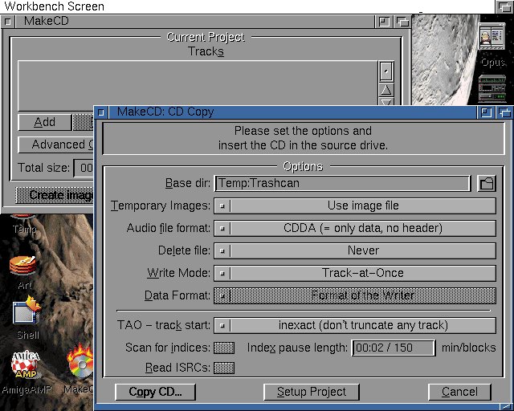Click the CD Copy window zoom gadget
The width and height of the screenshot is (514, 411).
tap(486, 112)
